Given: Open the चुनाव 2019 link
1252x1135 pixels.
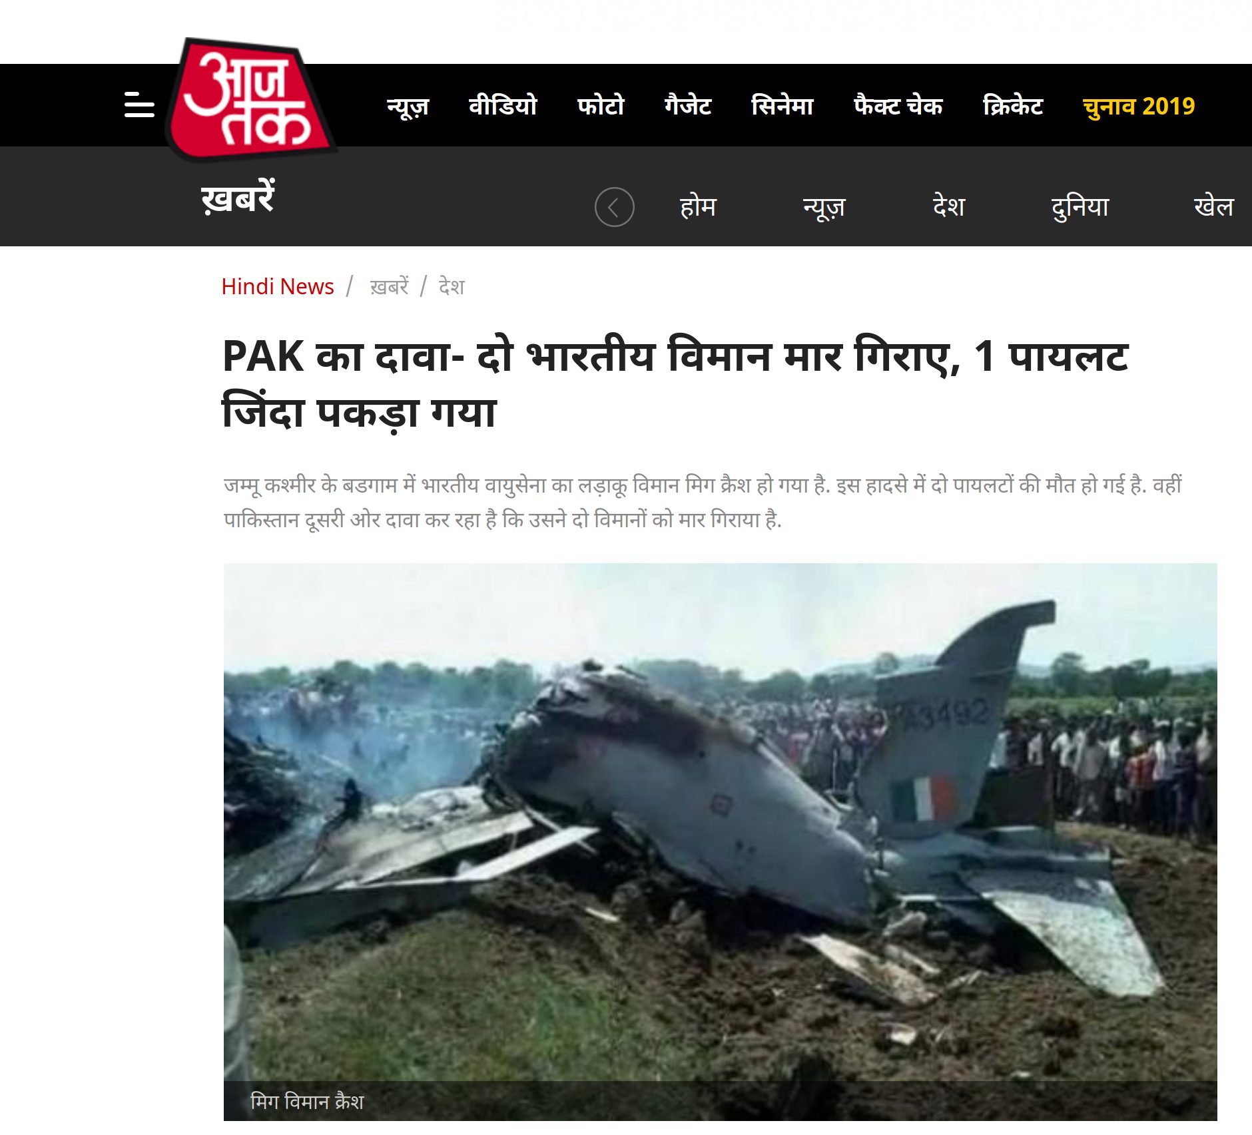Looking at the screenshot, I should point(1139,106).
